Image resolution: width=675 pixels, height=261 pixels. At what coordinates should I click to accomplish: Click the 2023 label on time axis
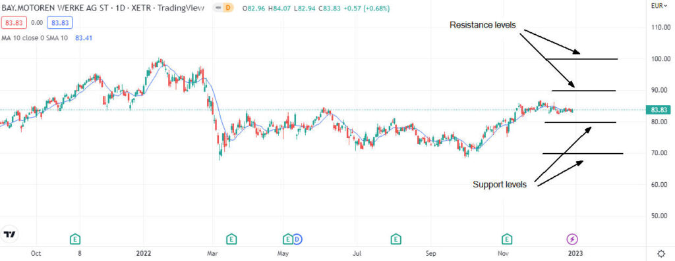pos(575,253)
